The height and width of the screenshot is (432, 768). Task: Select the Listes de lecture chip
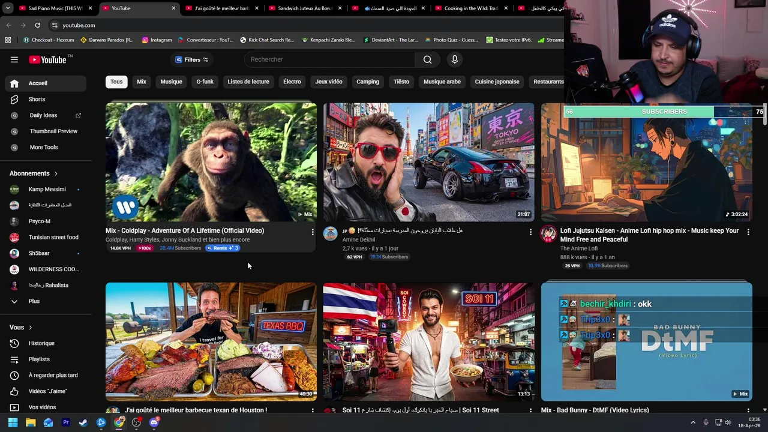pyautogui.click(x=248, y=82)
